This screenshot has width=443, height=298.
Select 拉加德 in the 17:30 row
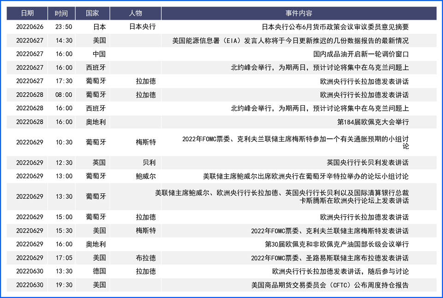click(146, 81)
